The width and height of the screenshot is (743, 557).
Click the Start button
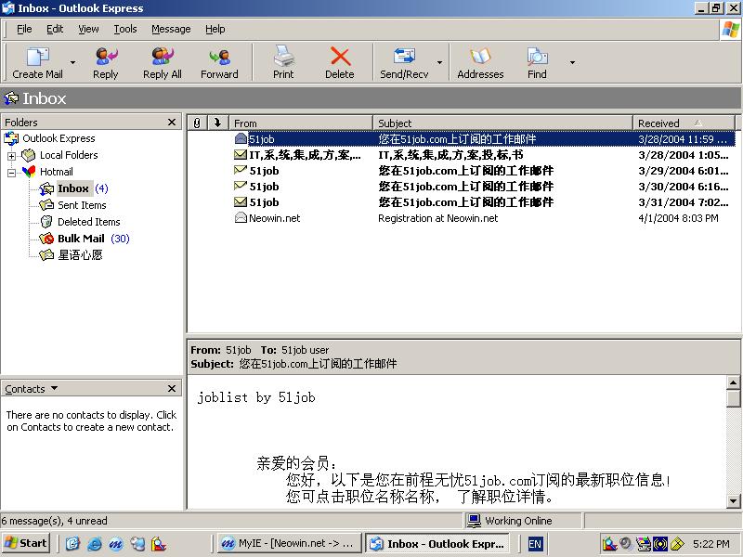tap(27, 543)
